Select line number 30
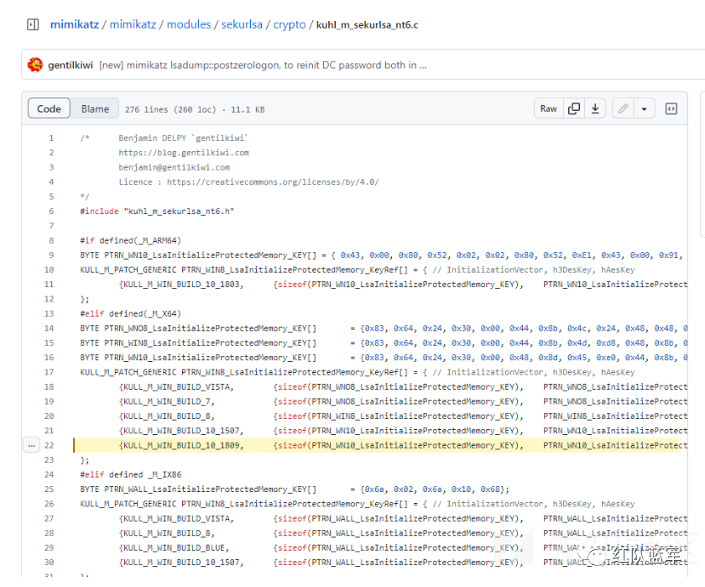705x587 pixels. coord(49,563)
